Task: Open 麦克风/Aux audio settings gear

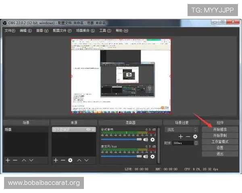Action: [x=152, y=156]
